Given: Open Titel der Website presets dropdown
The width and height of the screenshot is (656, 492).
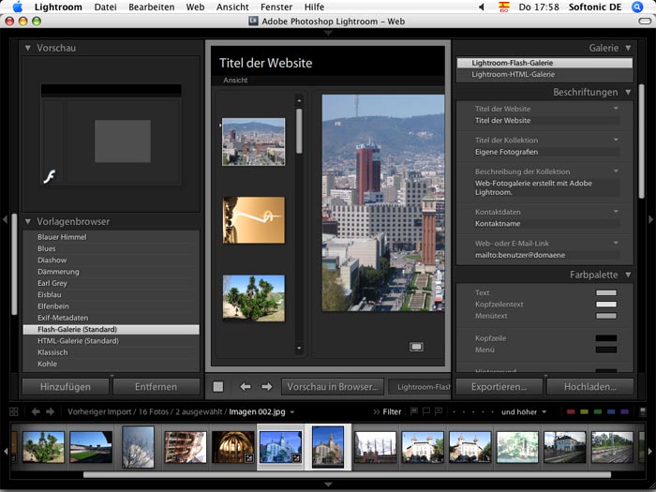Looking at the screenshot, I should (x=616, y=109).
